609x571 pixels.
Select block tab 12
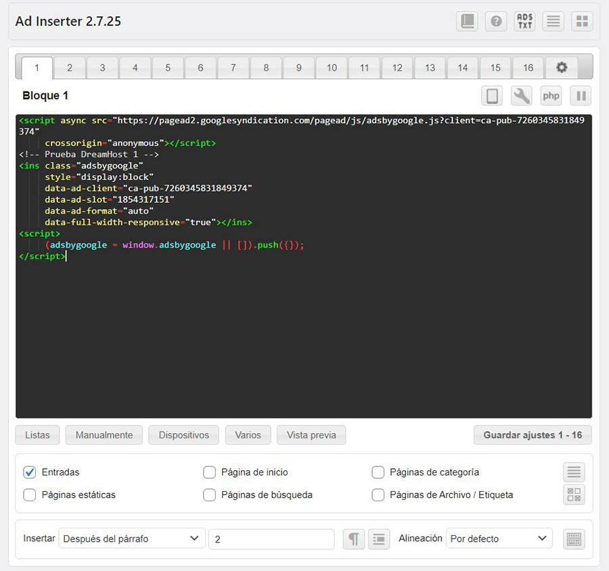tap(397, 68)
